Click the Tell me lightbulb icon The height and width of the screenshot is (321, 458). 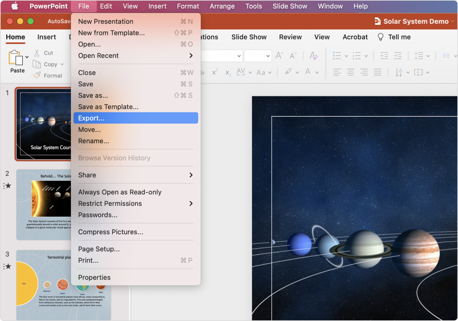pyautogui.click(x=380, y=37)
